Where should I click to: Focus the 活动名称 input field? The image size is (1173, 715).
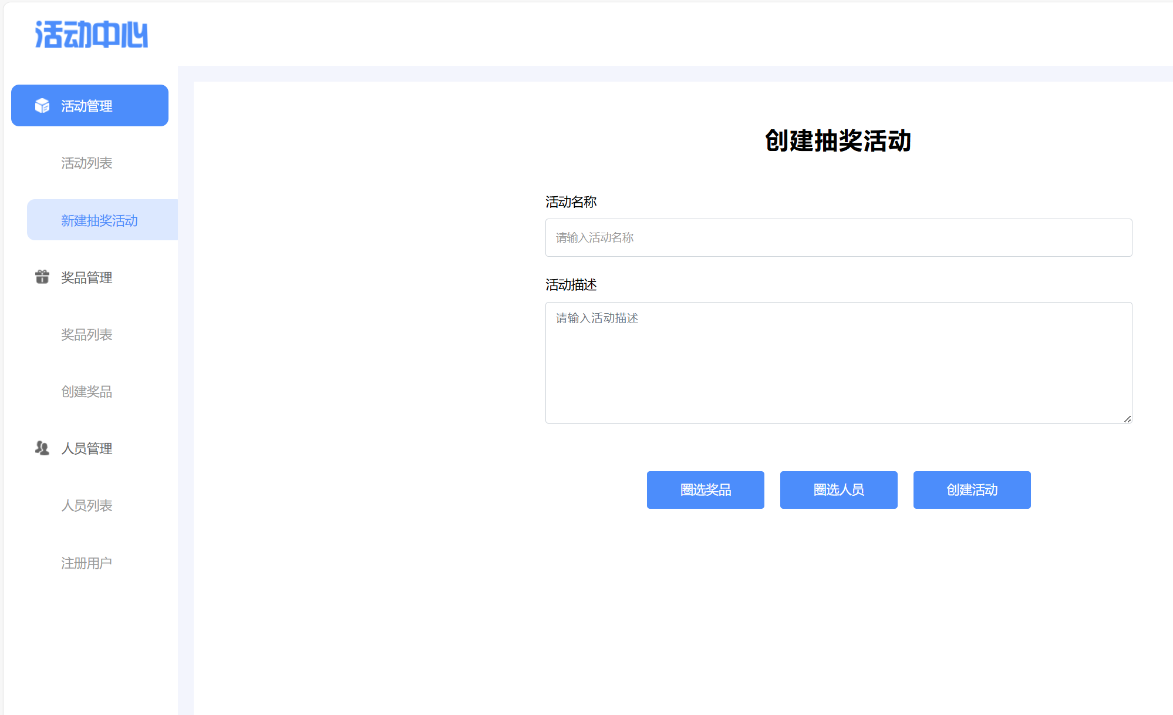click(838, 237)
